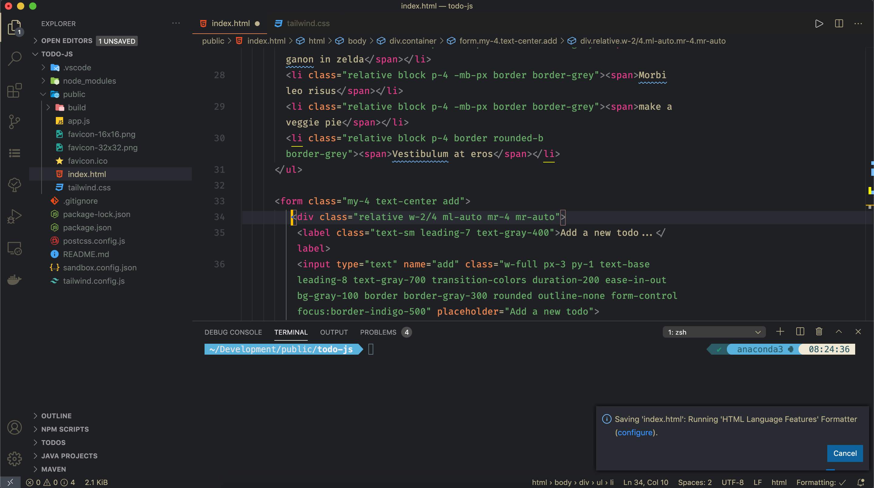Open the Run and Debug panel

pyautogui.click(x=15, y=216)
